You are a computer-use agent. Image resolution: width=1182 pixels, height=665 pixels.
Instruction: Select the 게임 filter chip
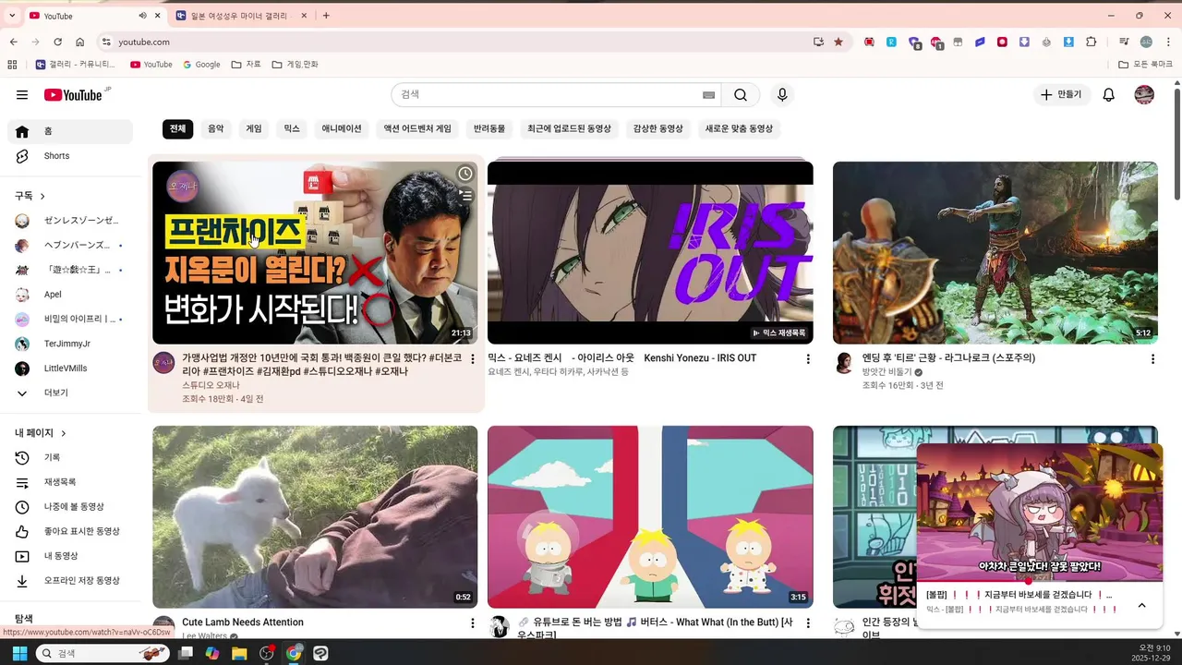click(254, 129)
